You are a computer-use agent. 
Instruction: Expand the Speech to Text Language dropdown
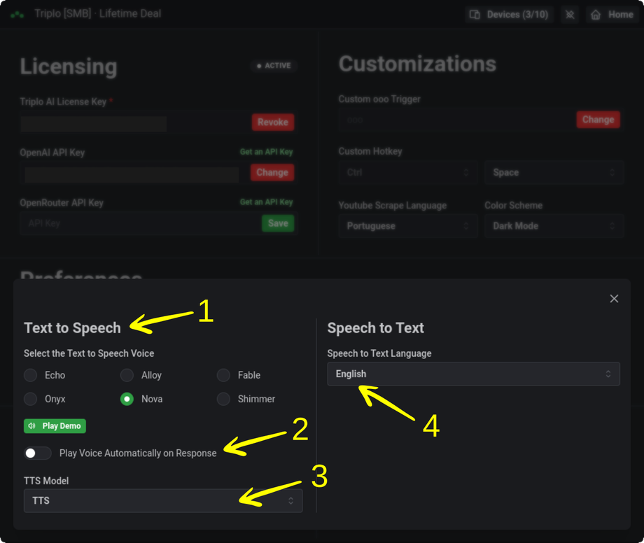[x=473, y=374]
